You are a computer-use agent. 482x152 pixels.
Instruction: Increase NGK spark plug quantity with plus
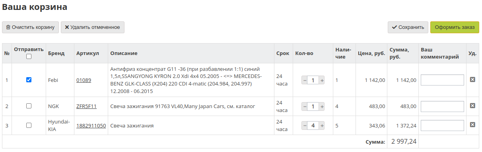[x=322, y=106]
